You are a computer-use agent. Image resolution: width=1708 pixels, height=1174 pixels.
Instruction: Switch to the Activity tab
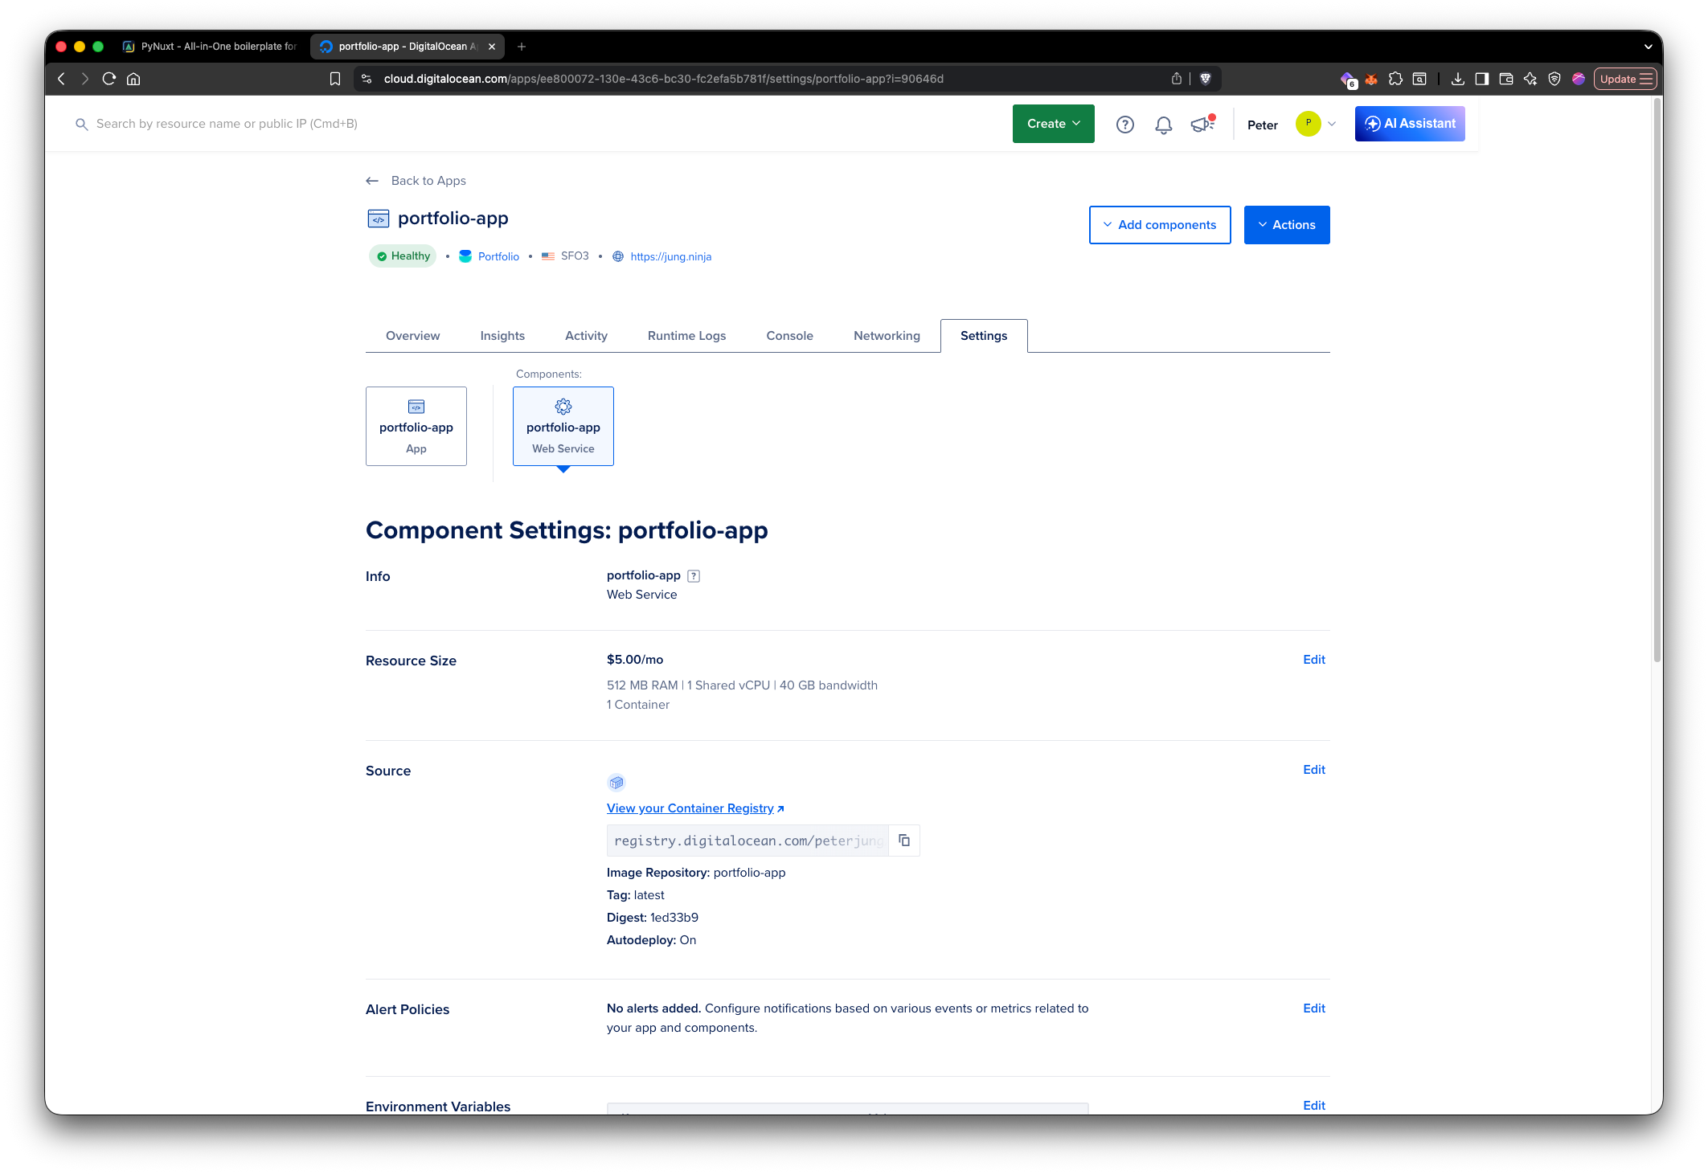pos(586,336)
